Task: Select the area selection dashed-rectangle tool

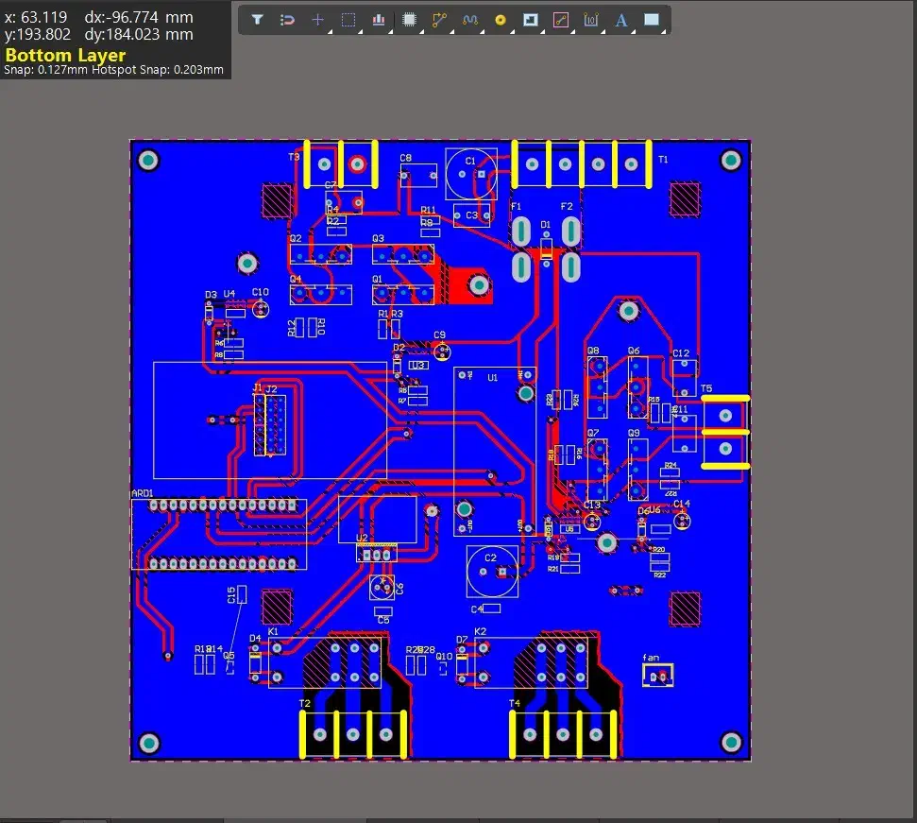Action: pyautogui.click(x=348, y=20)
